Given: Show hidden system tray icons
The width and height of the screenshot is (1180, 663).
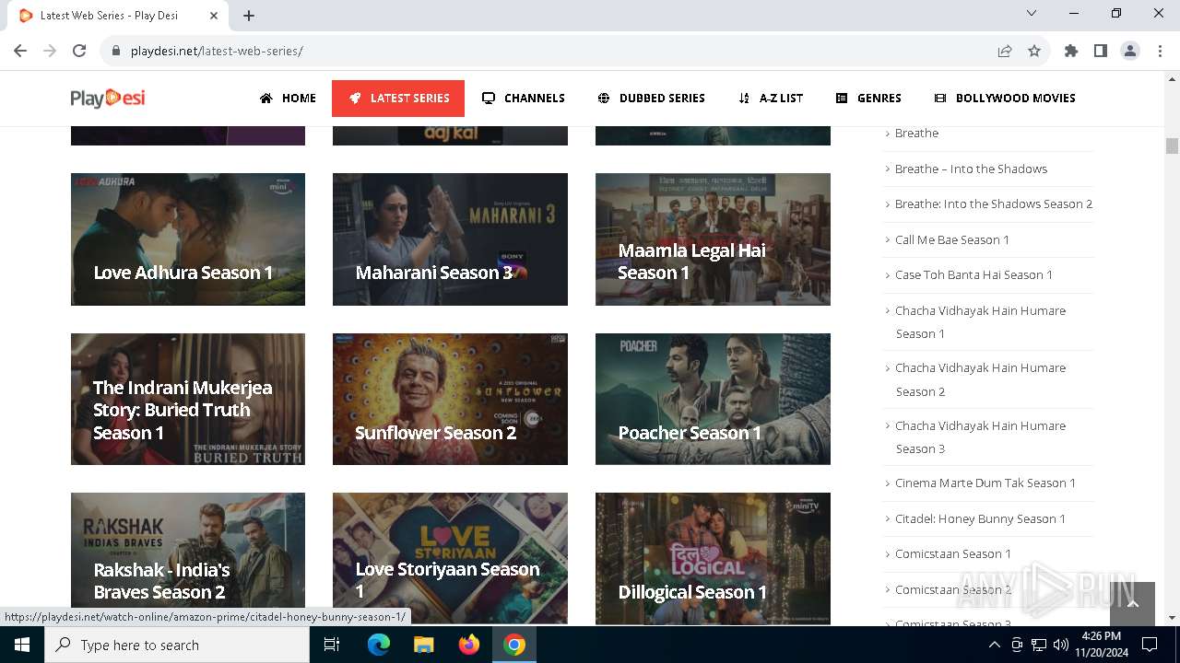Looking at the screenshot, I should click(x=994, y=645).
